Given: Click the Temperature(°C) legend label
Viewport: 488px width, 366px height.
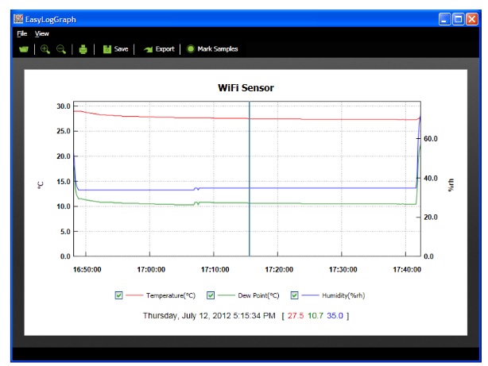Looking at the screenshot, I should click(171, 295).
